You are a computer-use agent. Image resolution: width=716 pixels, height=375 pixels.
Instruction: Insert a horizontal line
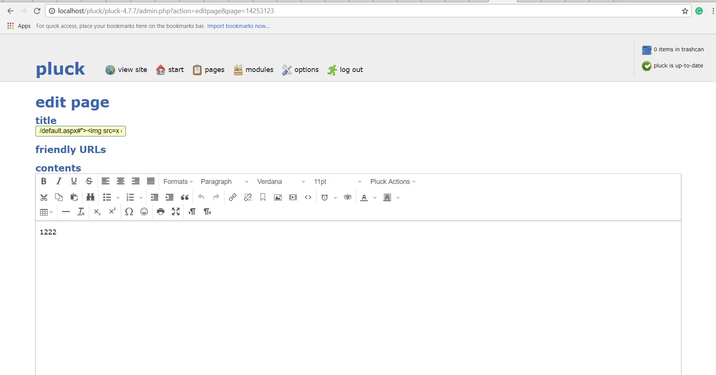66,212
